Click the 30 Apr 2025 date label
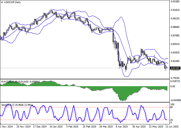The height and width of the screenshot is (129, 181). [138, 127]
